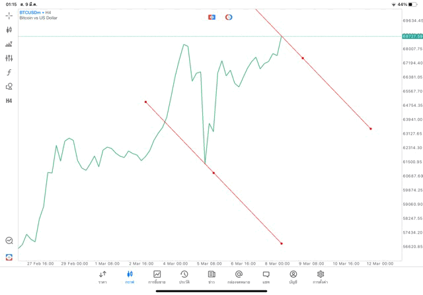Screen dimensions: 423x295
Task: Open the บัญชี (account) tab
Action: click(x=293, y=277)
